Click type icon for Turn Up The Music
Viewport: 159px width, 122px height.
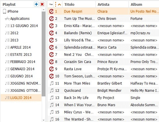(x=51, y=19)
